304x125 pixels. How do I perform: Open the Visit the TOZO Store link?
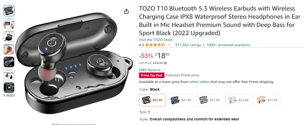point(156,40)
